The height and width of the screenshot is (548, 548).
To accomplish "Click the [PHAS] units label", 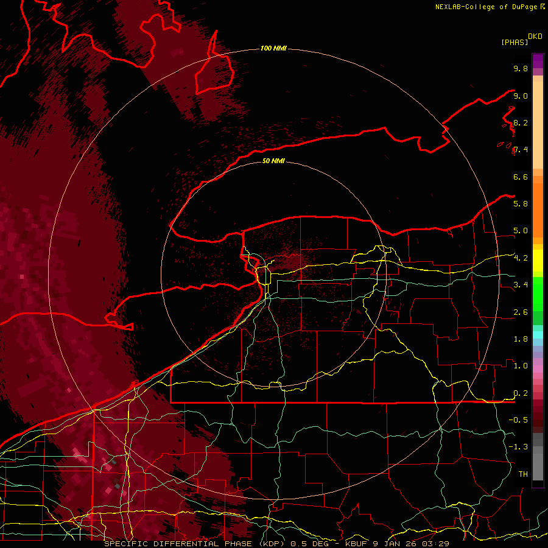I will point(515,42).
